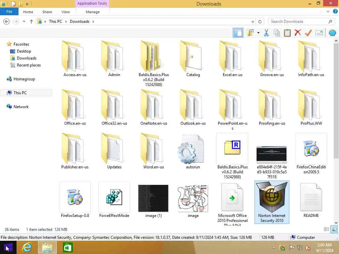The width and height of the screenshot is (339, 254).
Task: Select the Baldis.Basics.Plus RAR archive file
Action: [232, 156]
